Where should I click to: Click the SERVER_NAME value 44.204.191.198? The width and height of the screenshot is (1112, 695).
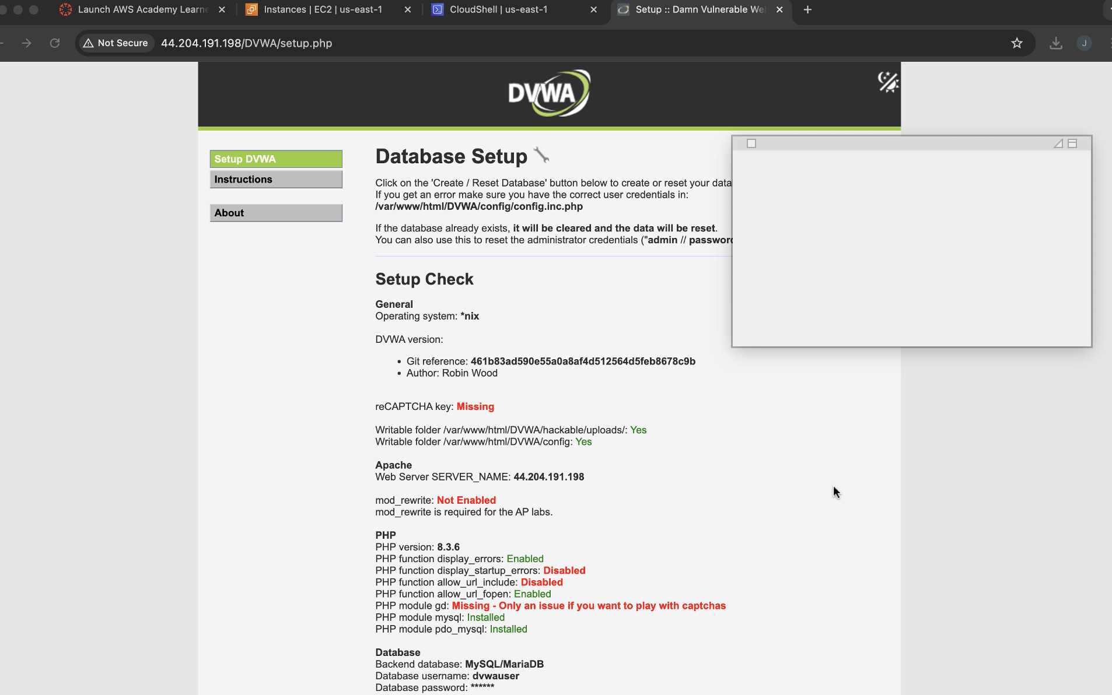pos(548,477)
